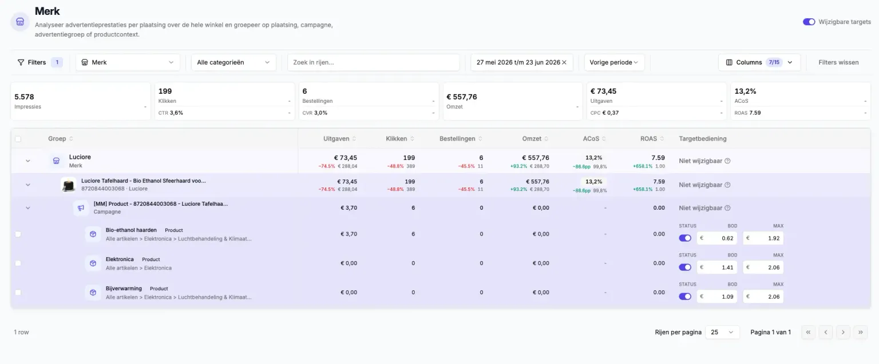Viewport: 879px width, 364px height.
Task: Sort by the Bestellingen column
Action: 461,139
